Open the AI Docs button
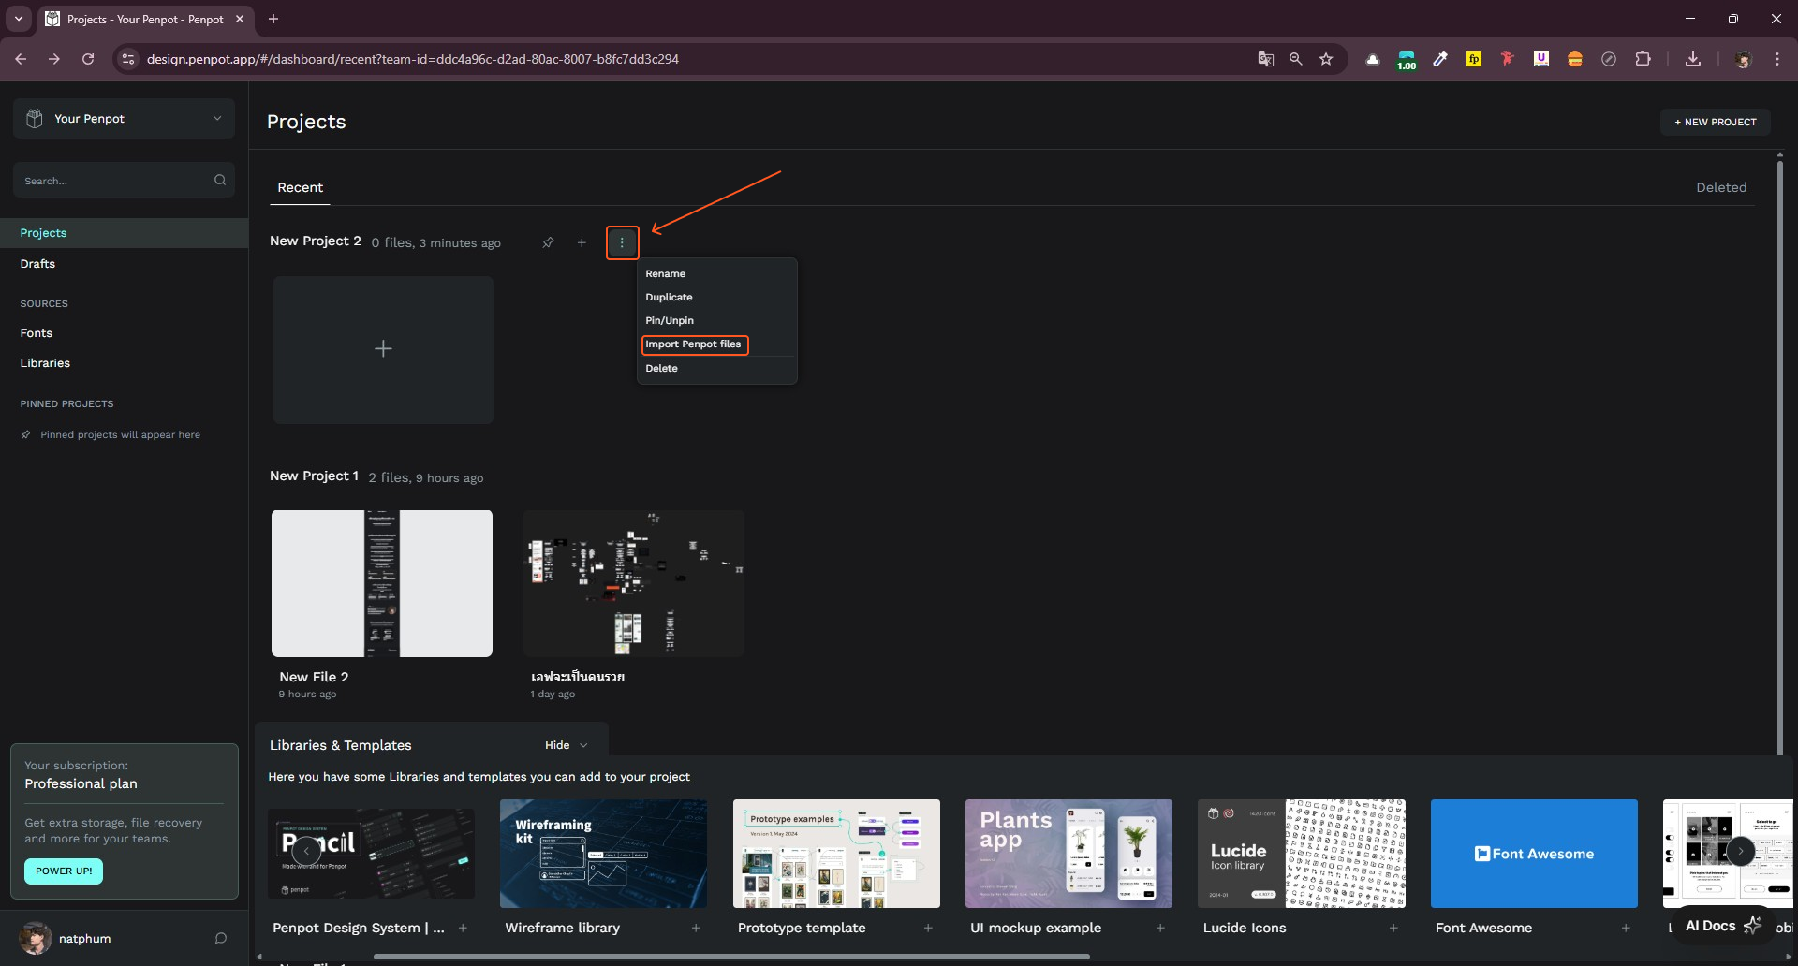 pos(1724,926)
